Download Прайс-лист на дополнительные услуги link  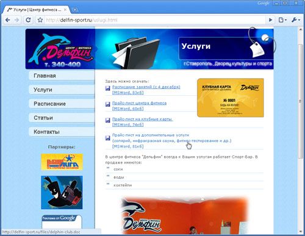(151, 135)
